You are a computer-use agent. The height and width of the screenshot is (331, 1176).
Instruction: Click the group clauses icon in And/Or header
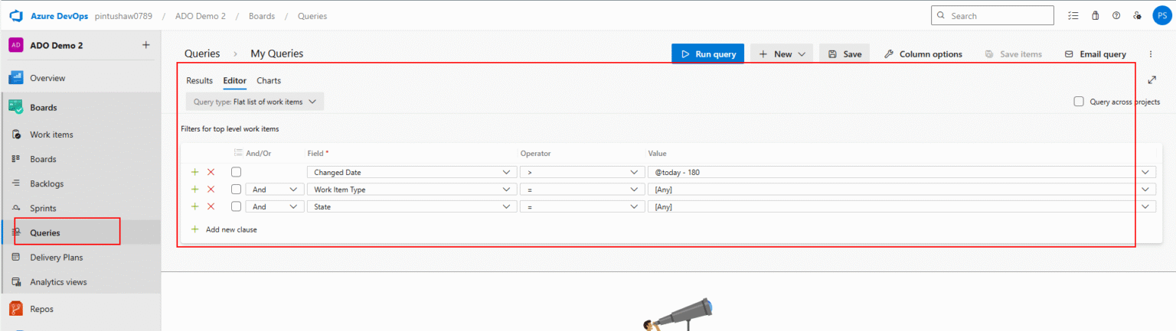tap(237, 153)
